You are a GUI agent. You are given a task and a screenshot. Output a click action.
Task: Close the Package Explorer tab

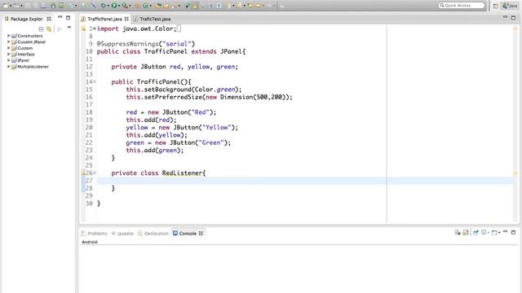coord(49,19)
